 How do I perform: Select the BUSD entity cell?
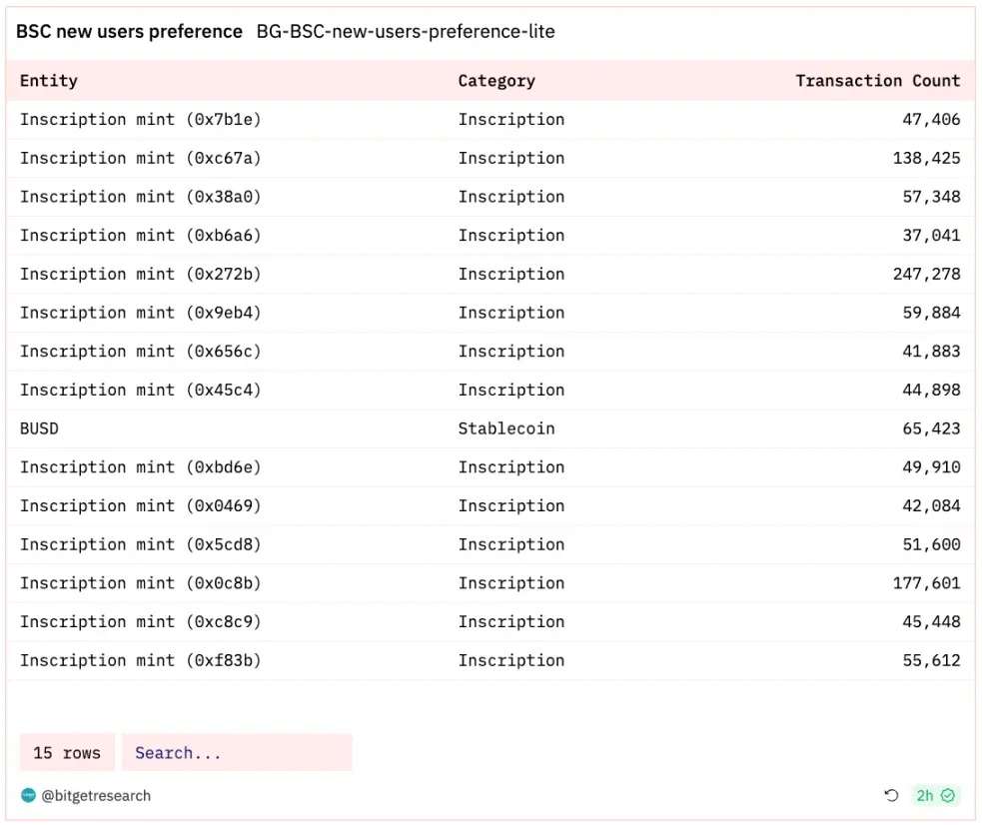(40, 428)
